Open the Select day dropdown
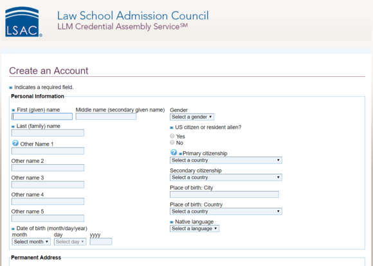 pos(70,242)
